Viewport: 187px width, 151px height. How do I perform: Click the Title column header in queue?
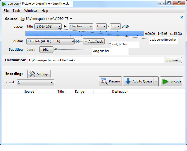[x=61, y=92]
